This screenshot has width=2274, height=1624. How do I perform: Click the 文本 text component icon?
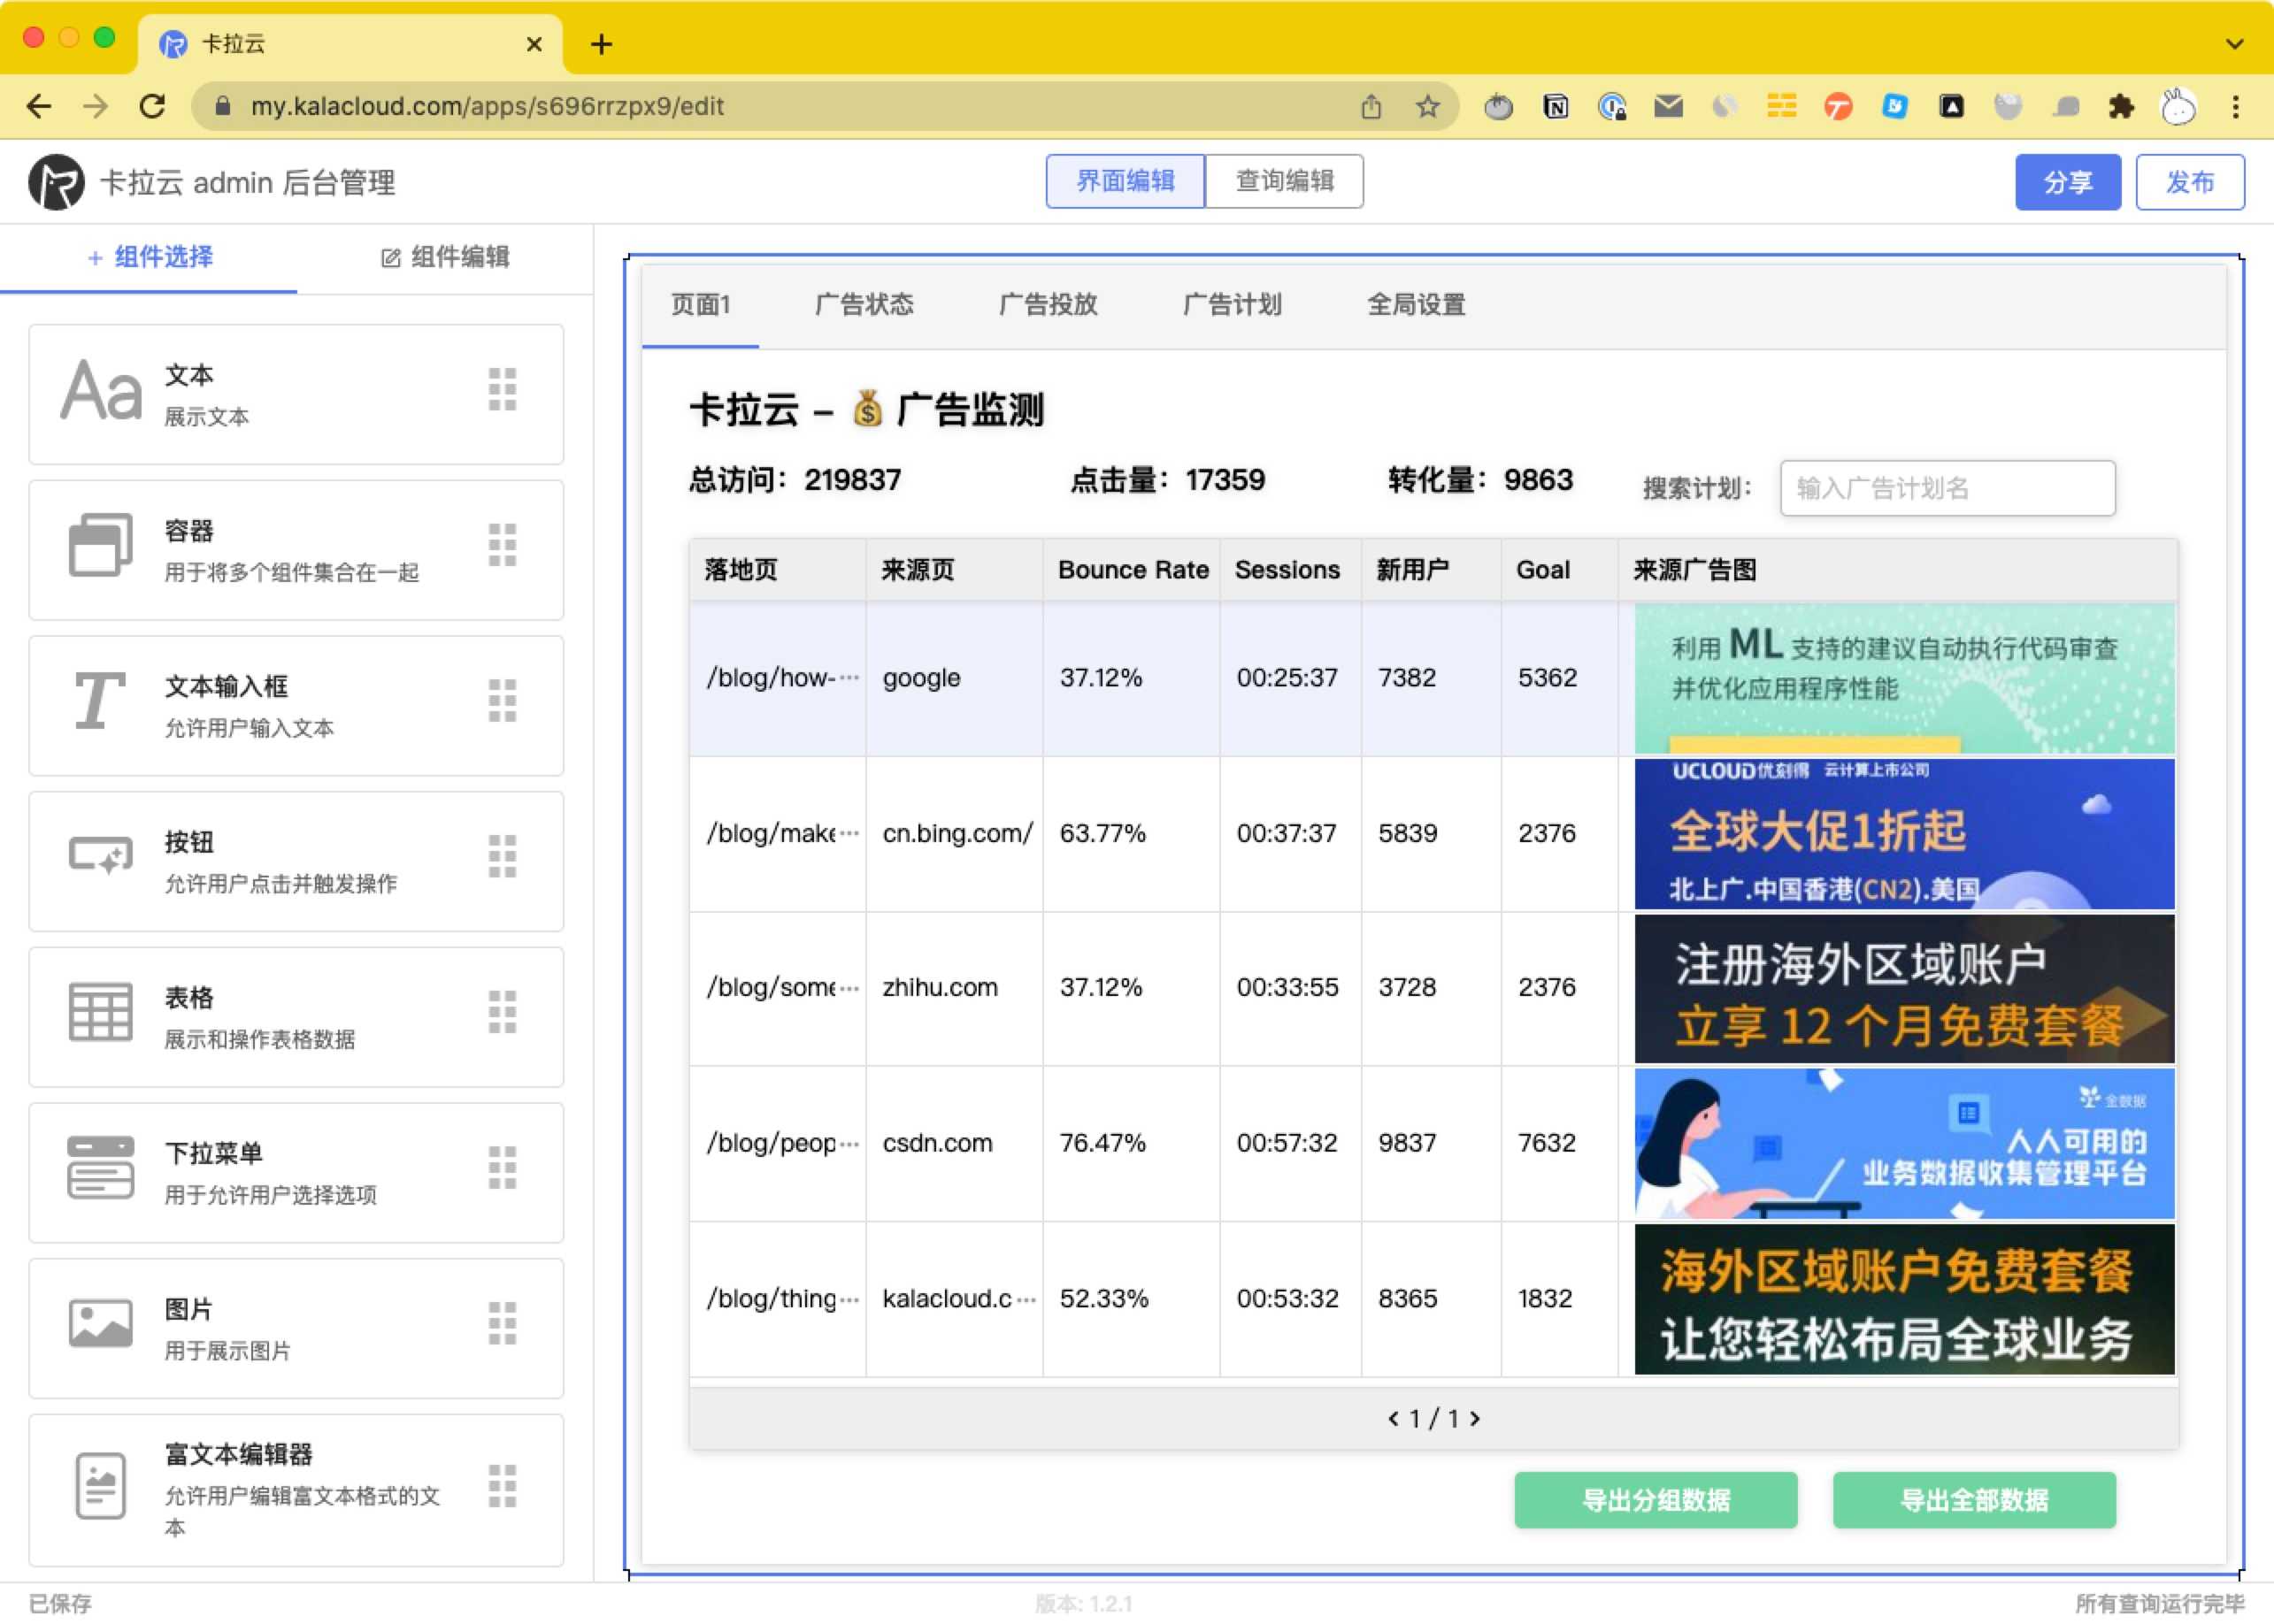[100, 391]
